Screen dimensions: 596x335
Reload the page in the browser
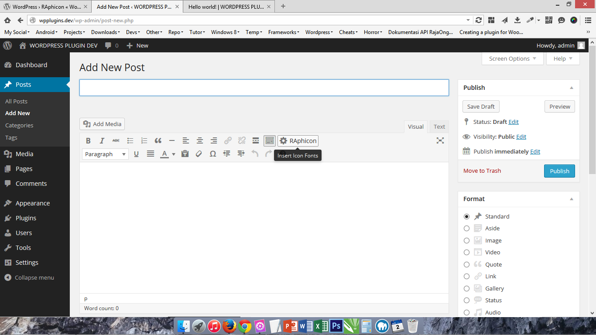coord(479,20)
